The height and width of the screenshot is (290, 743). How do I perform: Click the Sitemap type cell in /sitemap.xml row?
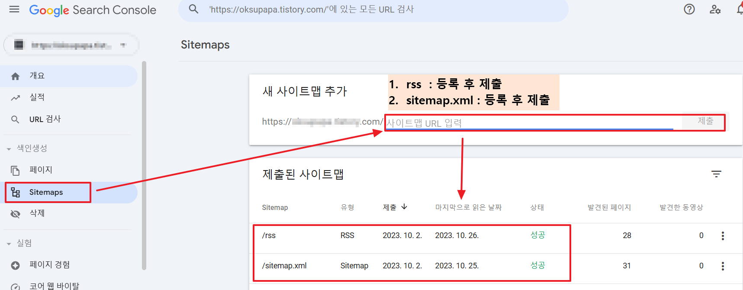tap(354, 266)
